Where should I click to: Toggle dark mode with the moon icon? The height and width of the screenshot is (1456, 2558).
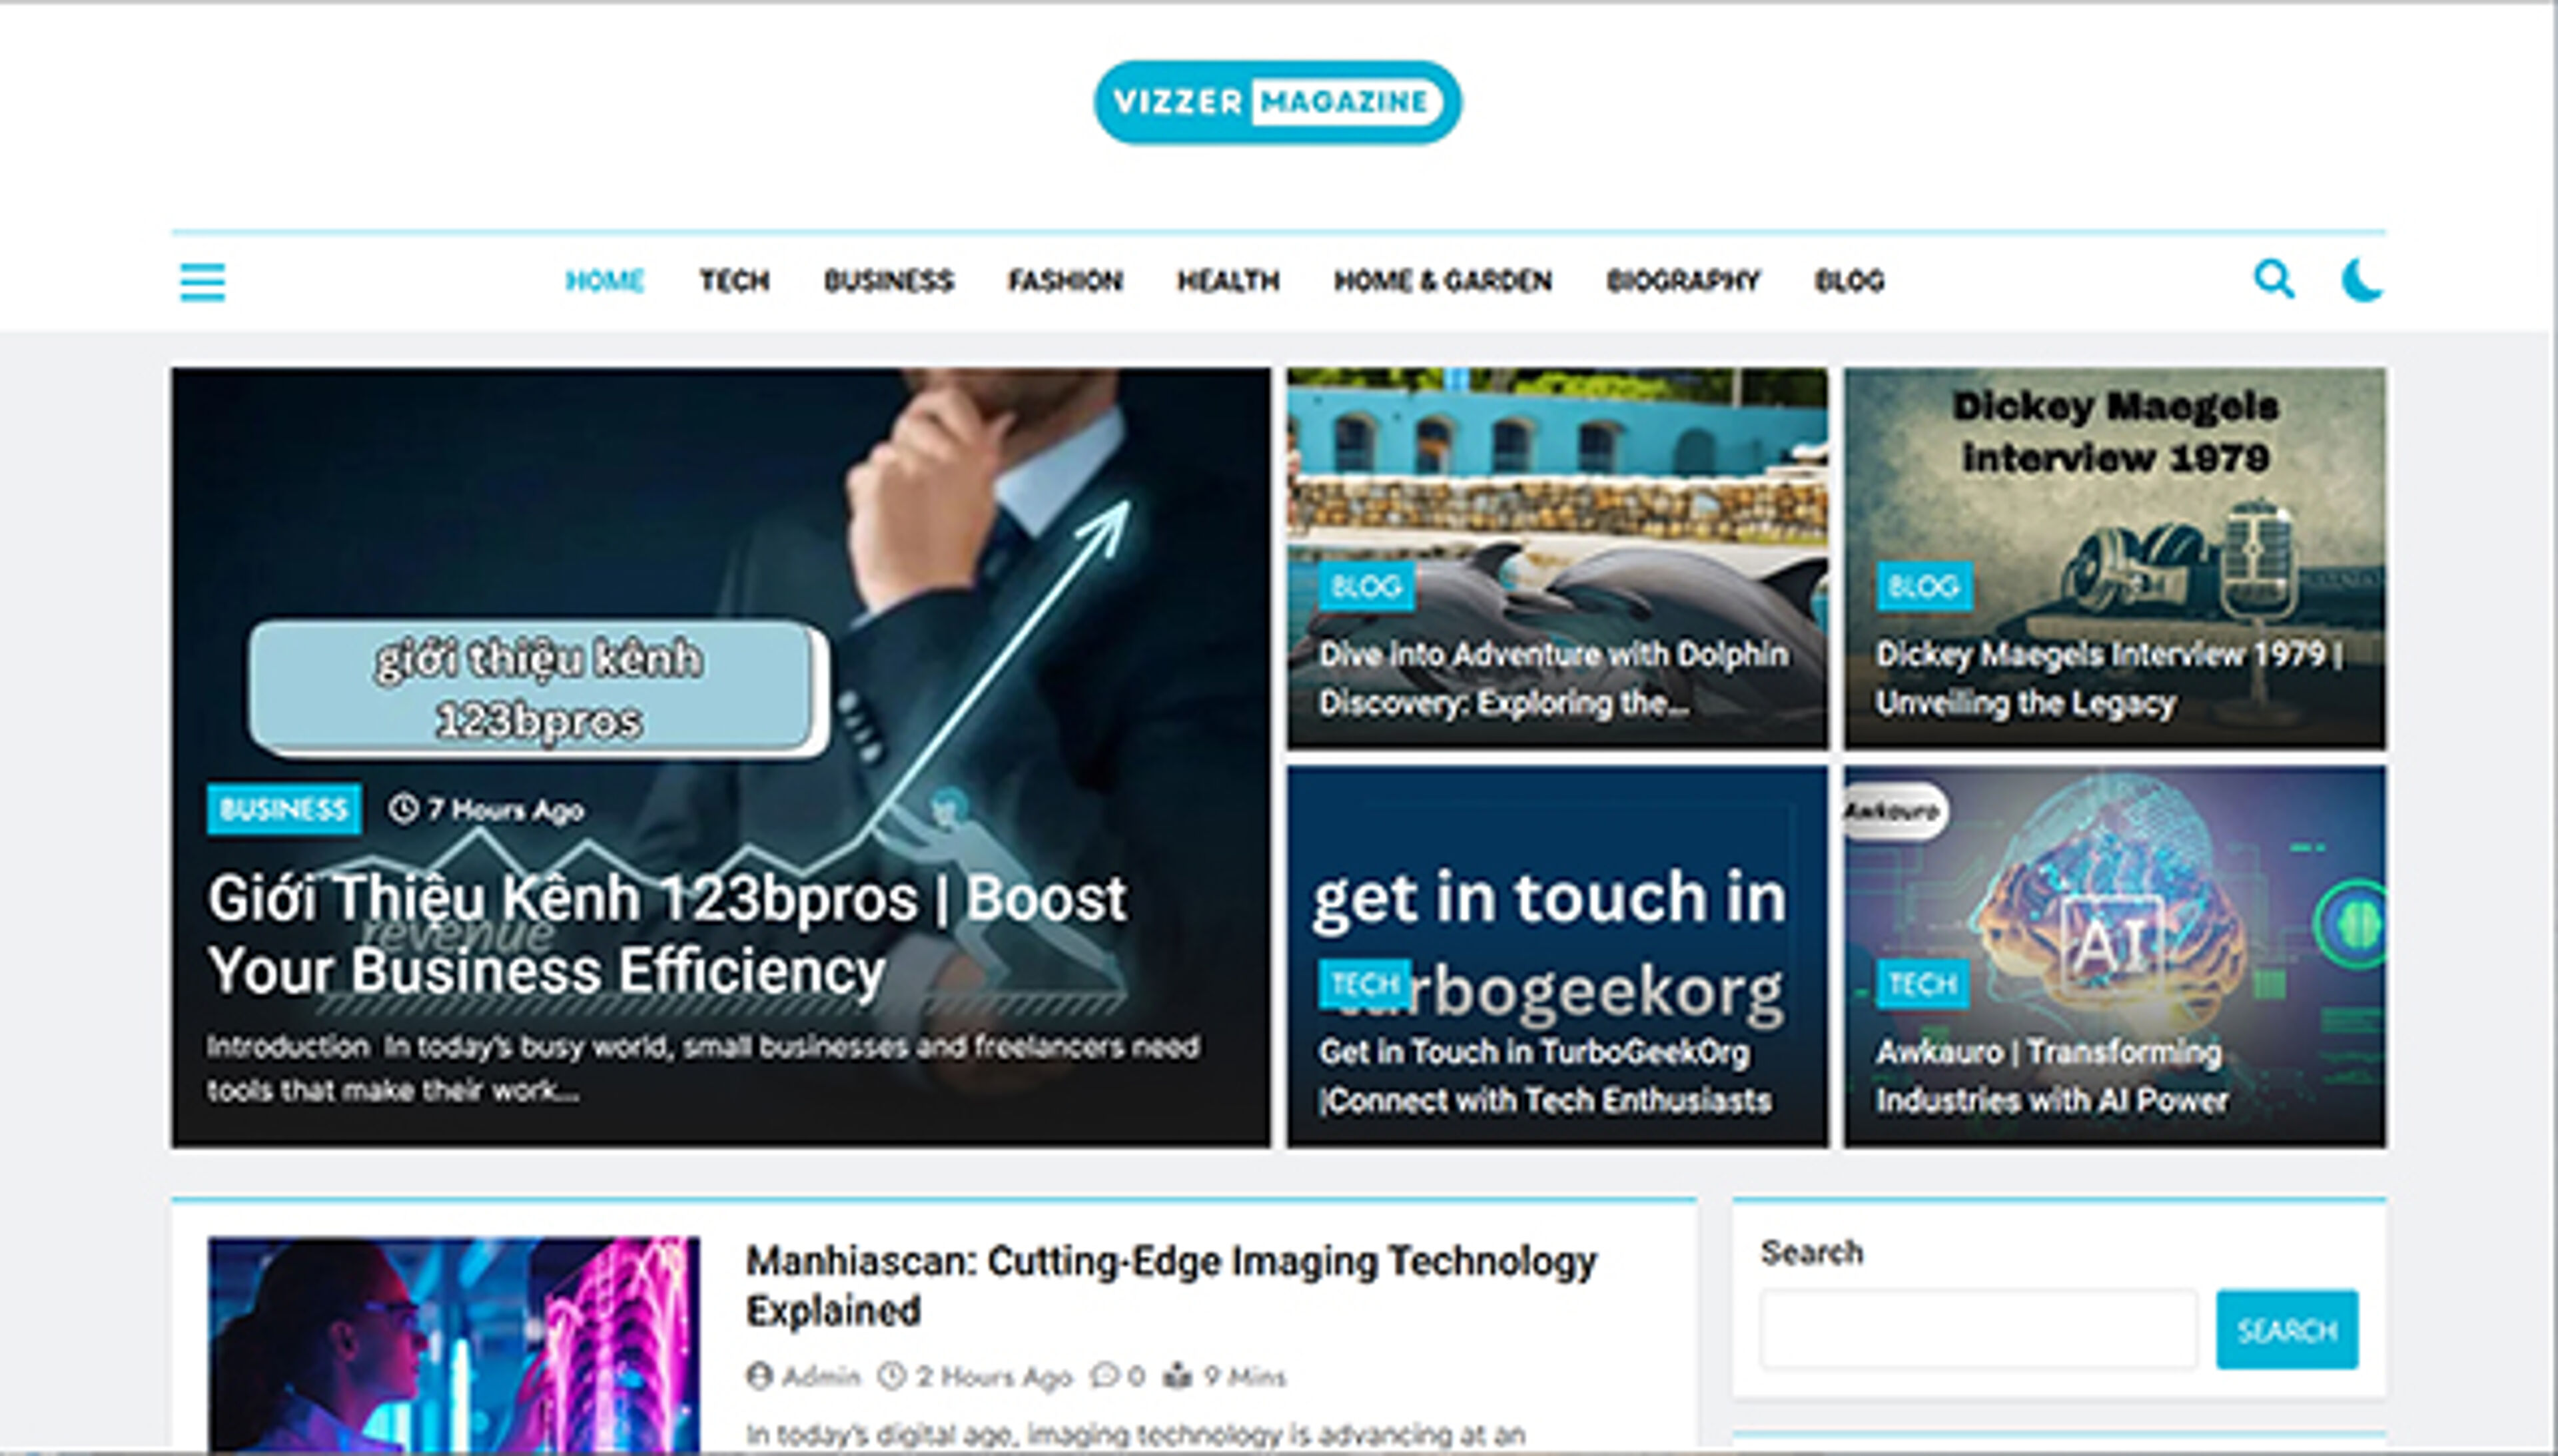2362,280
